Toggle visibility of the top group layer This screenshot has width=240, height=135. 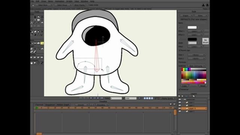180,99
